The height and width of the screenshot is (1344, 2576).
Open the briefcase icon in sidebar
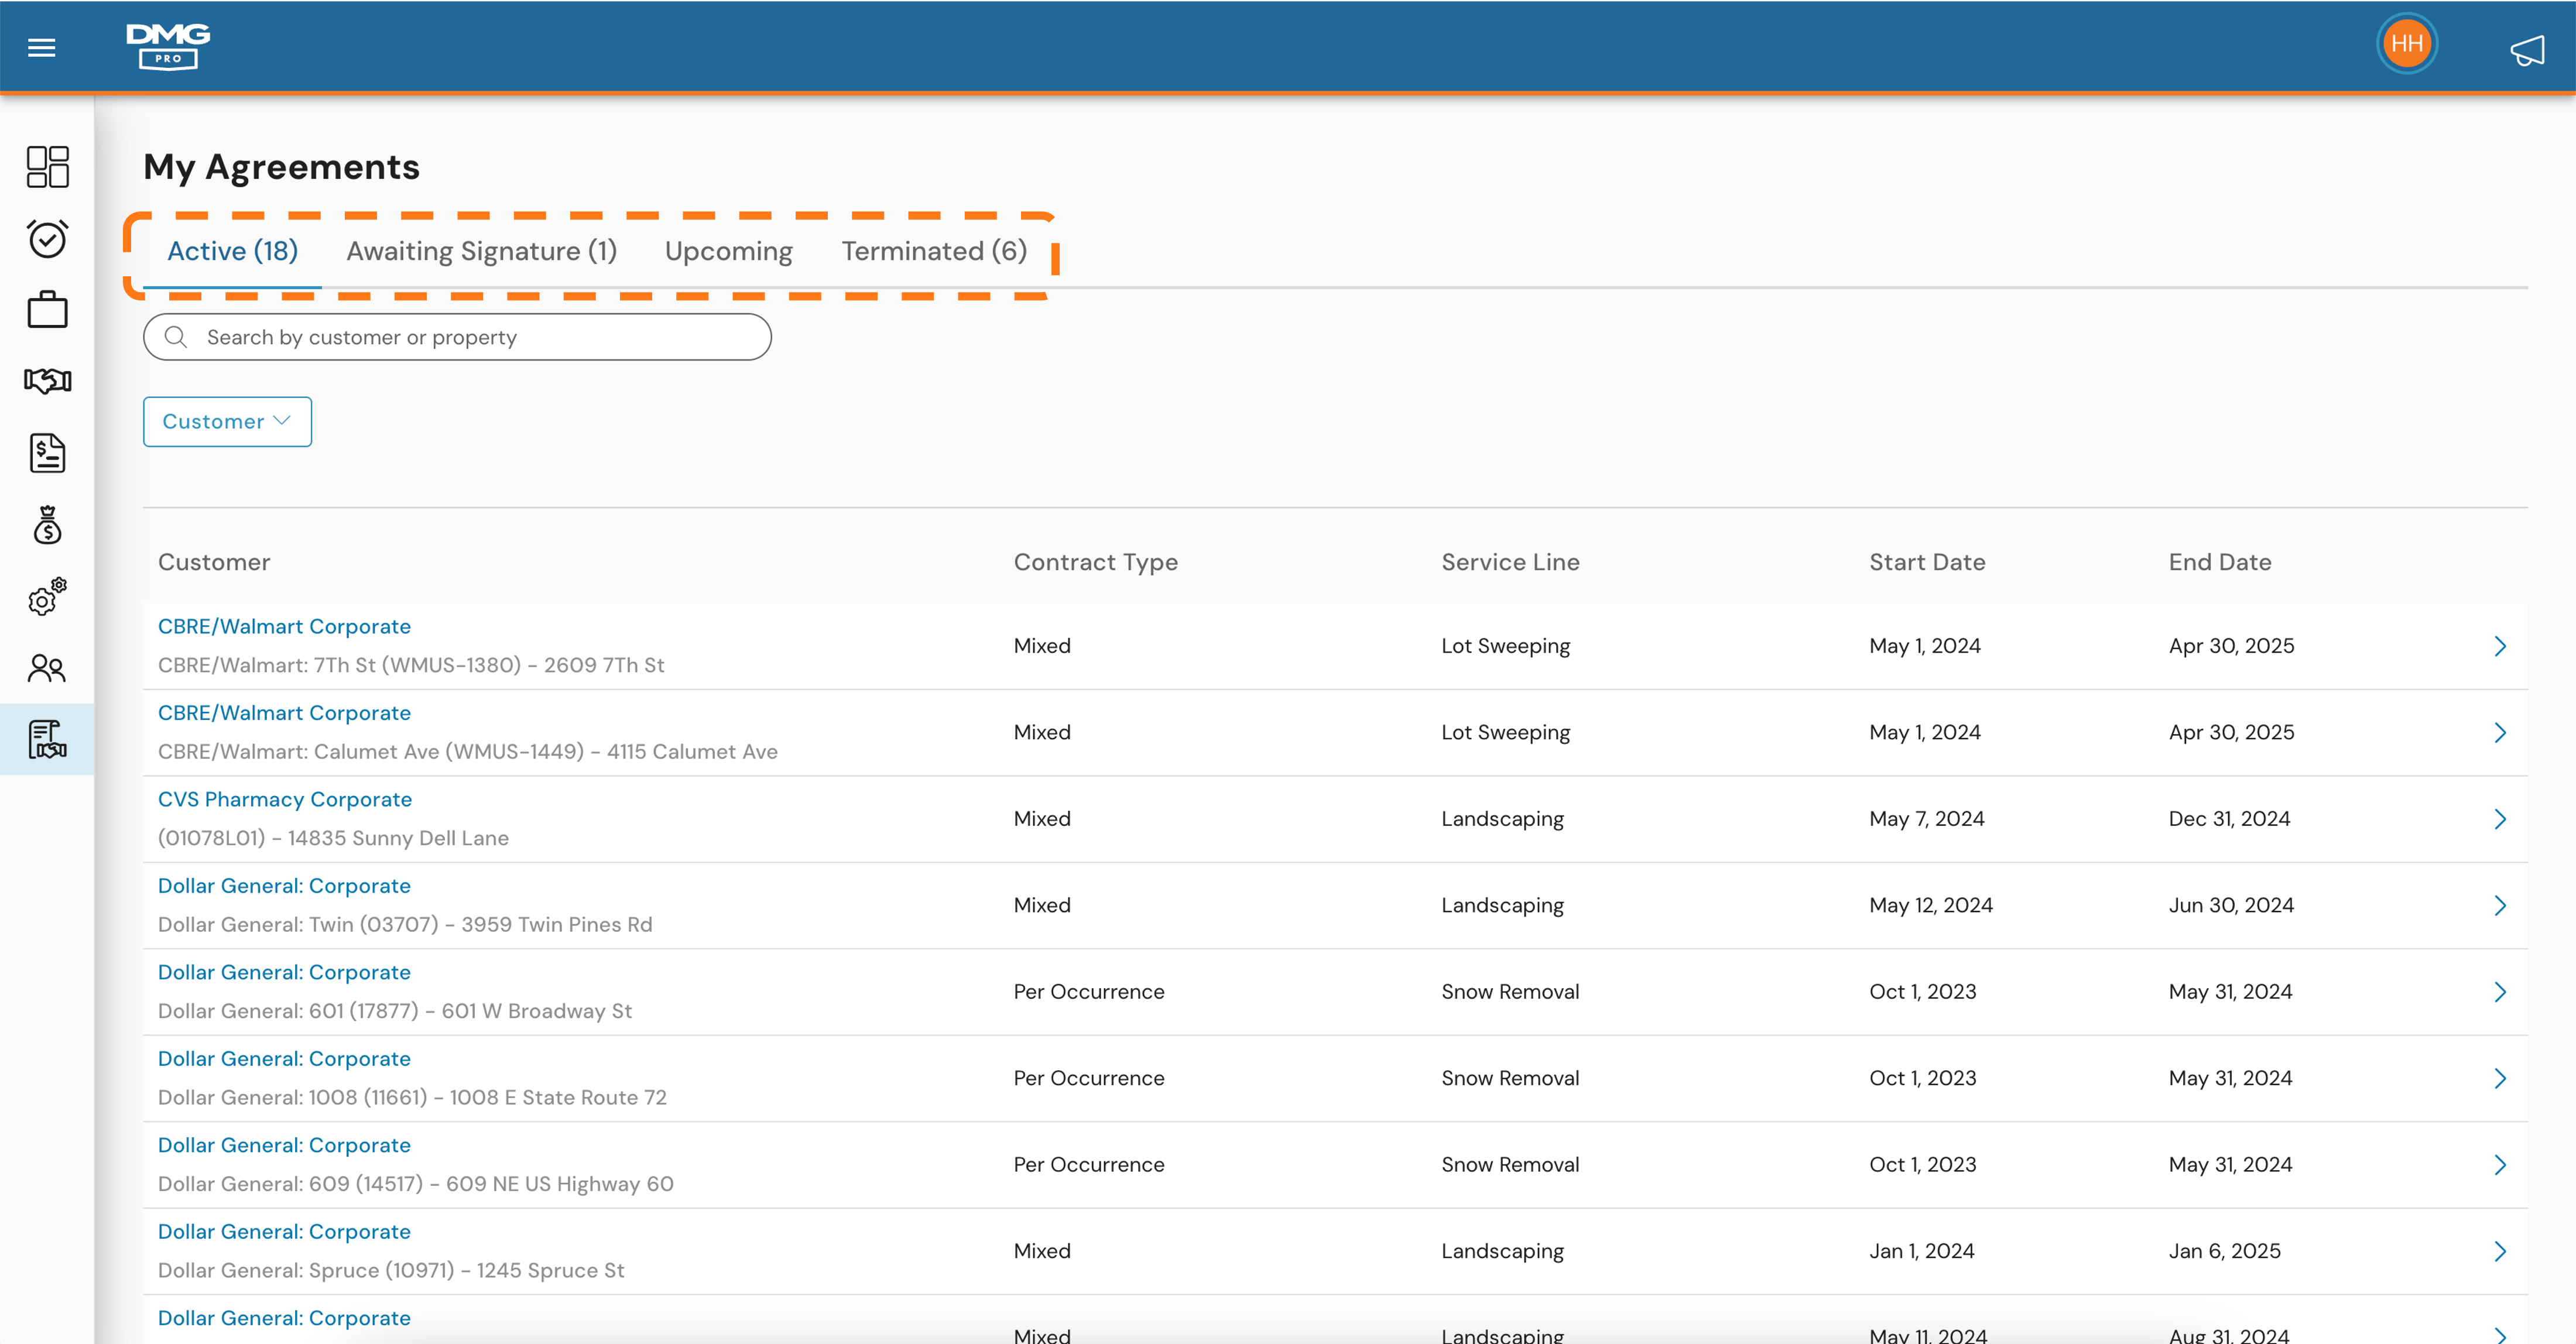(47, 309)
